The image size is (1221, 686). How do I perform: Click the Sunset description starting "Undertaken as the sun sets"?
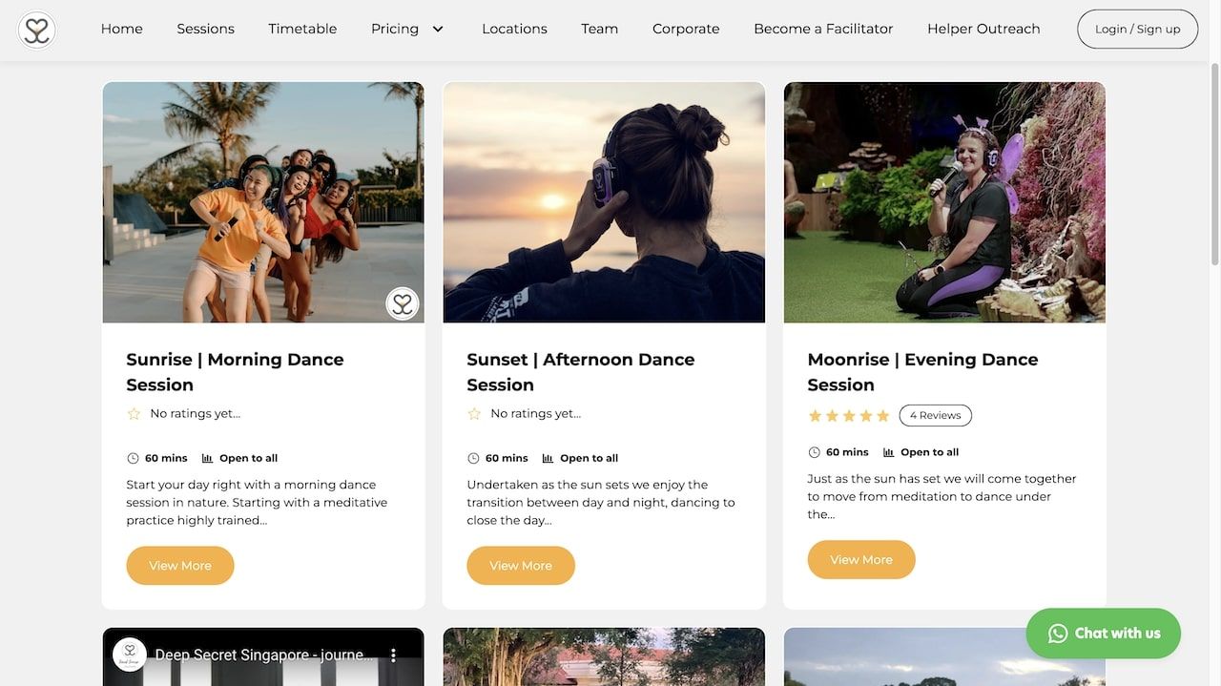point(601,503)
